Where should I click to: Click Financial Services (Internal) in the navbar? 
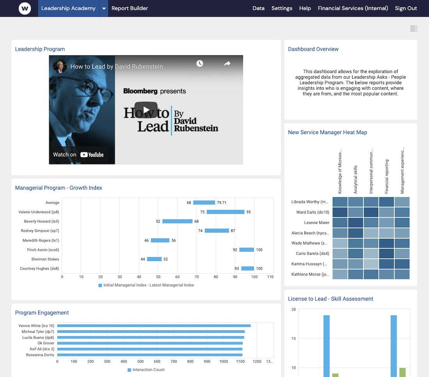[x=353, y=8]
